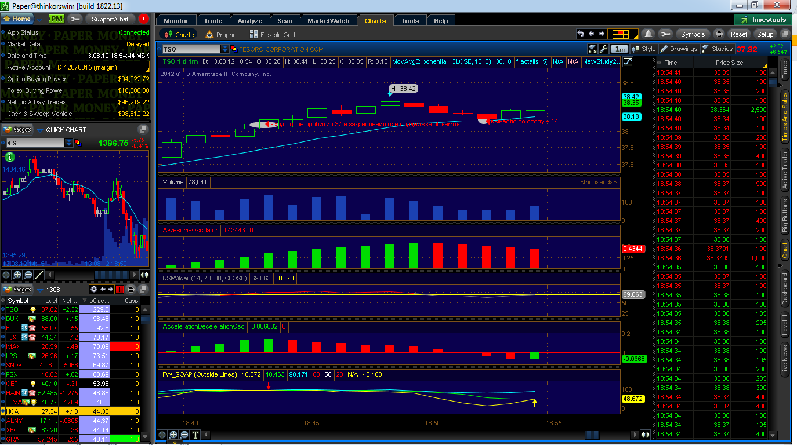Open the Prophet sub-tab
Viewport: 797px width, 445px height.
[x=222, y=35]
